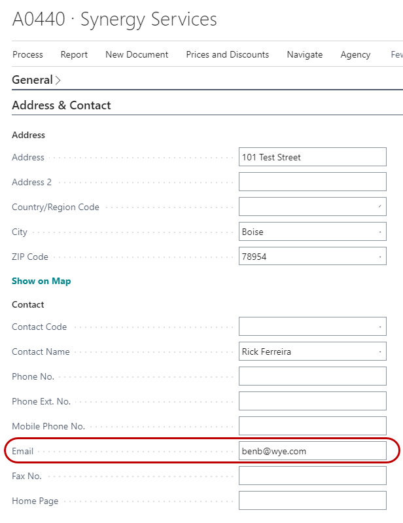Click the Home Page input field
The width and height of the screenshot is (403, 523).
[x=312, y=501]
